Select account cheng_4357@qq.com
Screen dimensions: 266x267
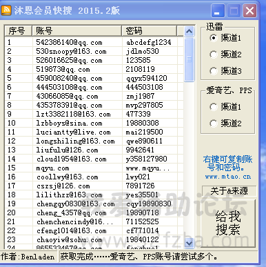(71, 212)
